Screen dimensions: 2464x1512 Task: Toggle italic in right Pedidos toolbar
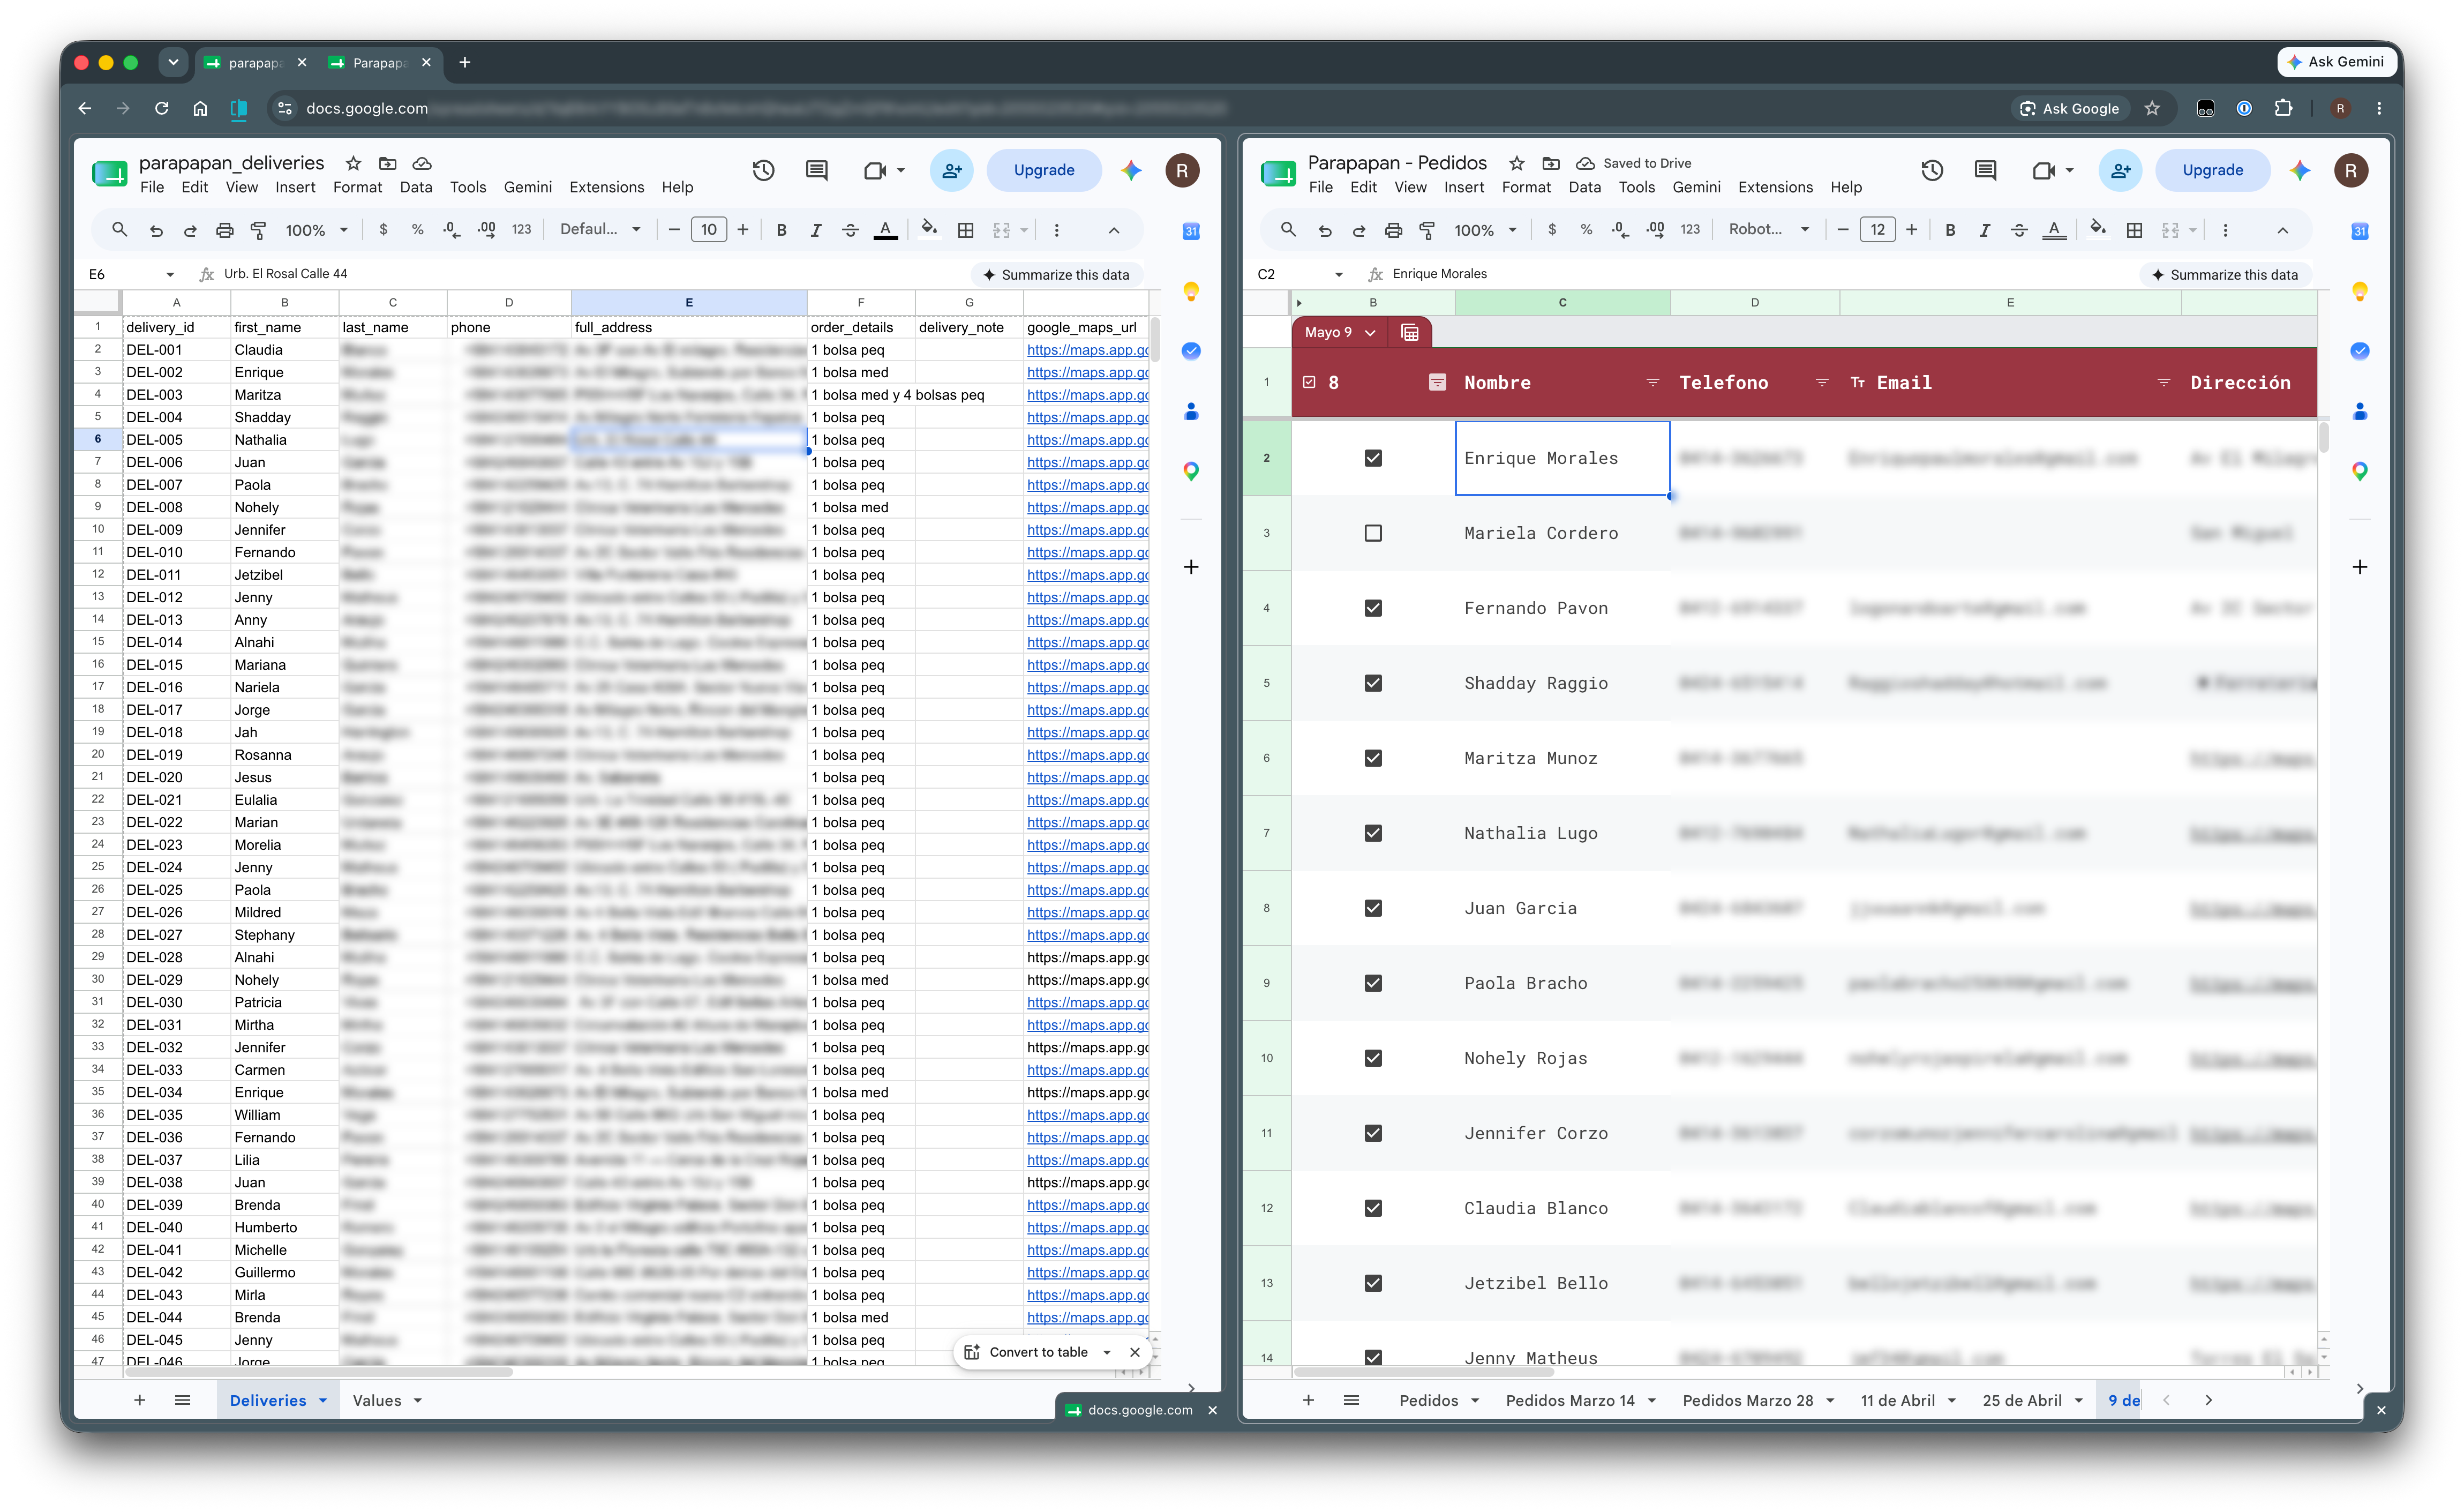(1984, 230)
